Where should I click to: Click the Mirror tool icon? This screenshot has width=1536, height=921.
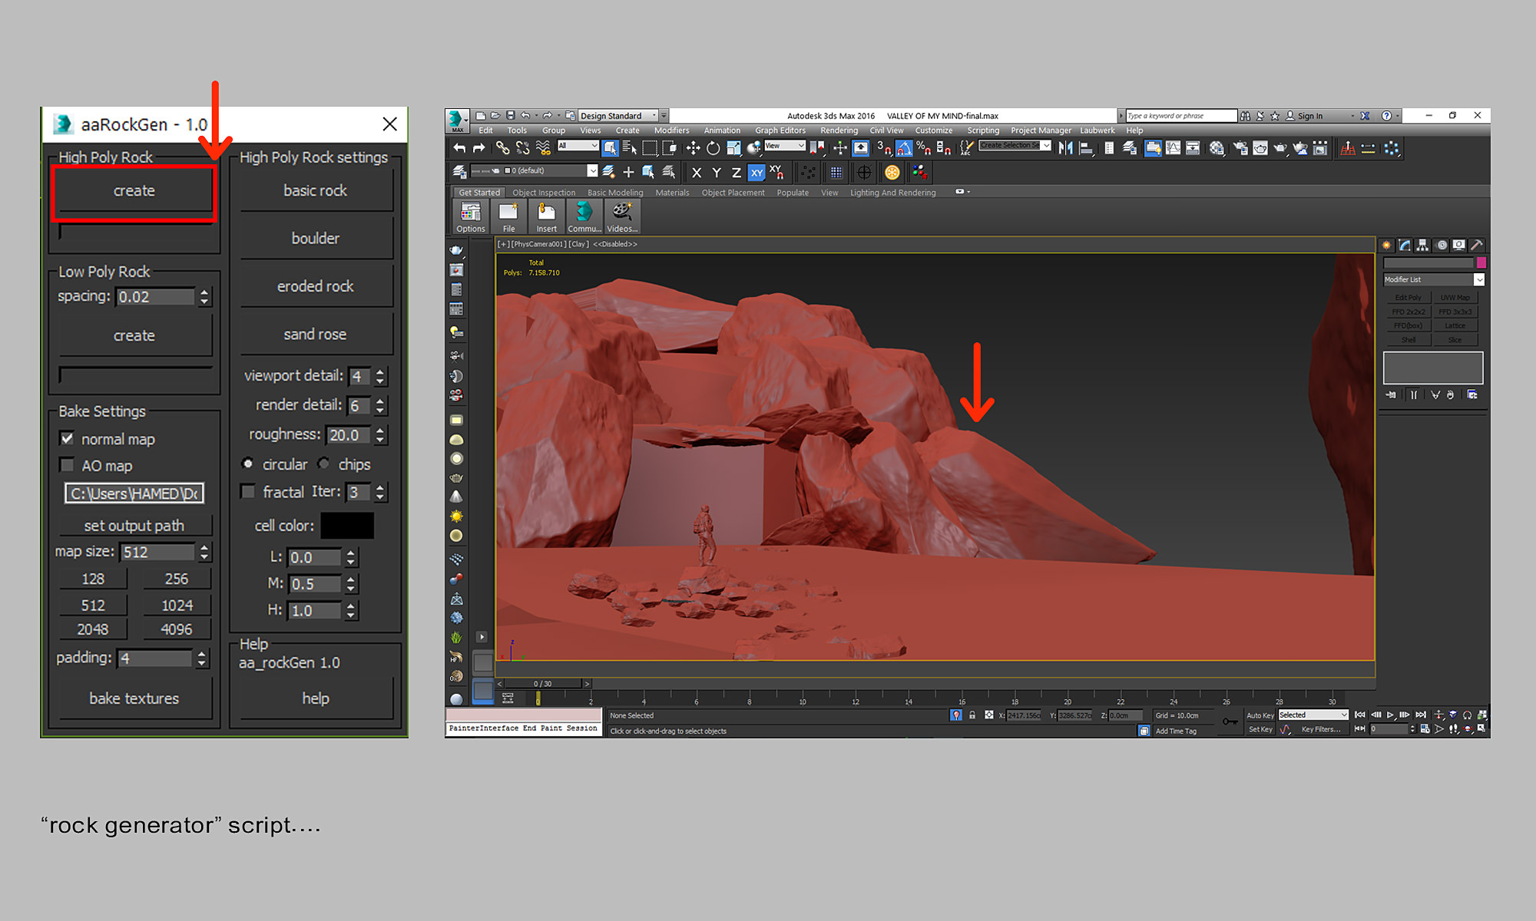(x=1065, y=148)
